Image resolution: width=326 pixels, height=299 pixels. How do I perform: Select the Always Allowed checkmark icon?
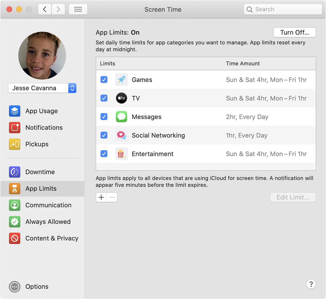[14, 222]
